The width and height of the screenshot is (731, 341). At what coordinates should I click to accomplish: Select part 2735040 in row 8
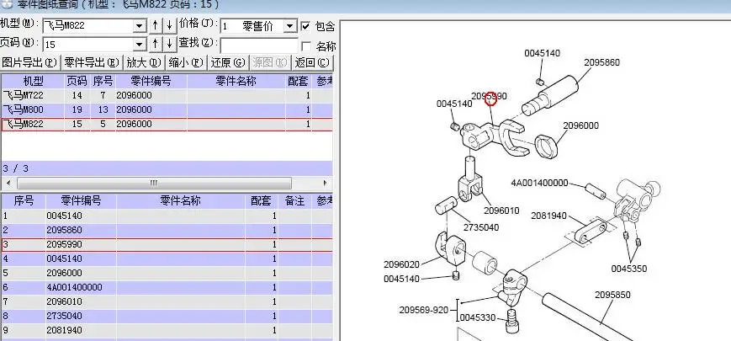[167, 317]
